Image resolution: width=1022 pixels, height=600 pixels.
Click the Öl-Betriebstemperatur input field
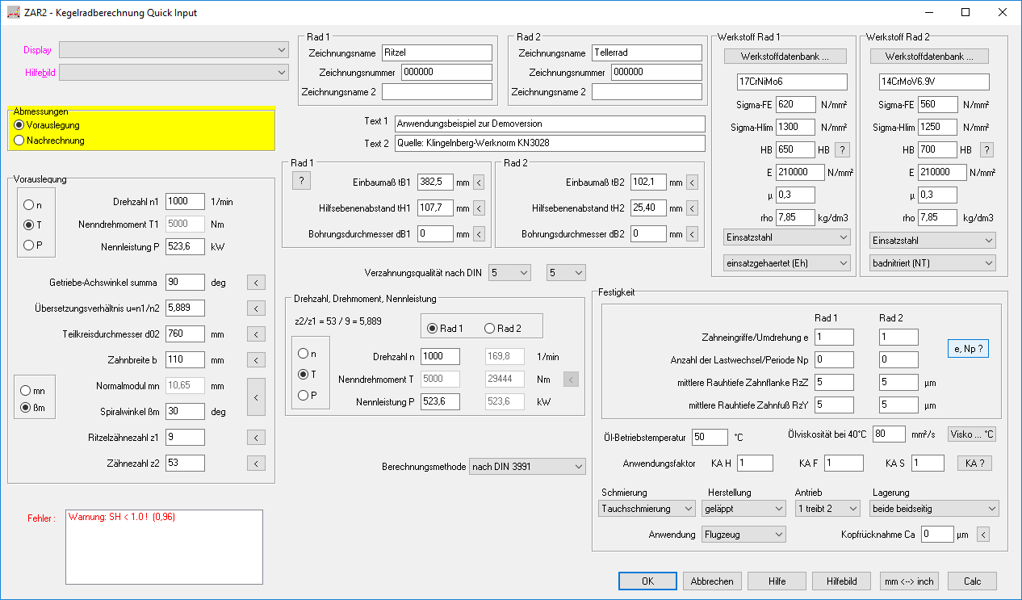click(710, 437)
